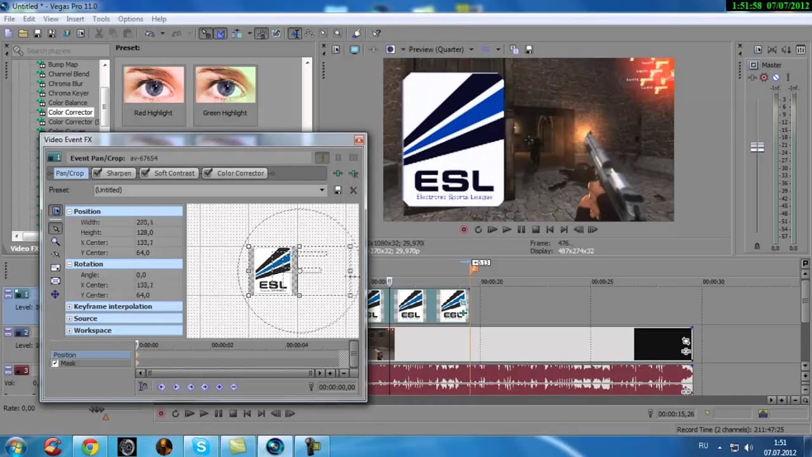Open the Preset dropdown in Video Event FX
This screenshot has width=812, height=457.
click(322, 190)
